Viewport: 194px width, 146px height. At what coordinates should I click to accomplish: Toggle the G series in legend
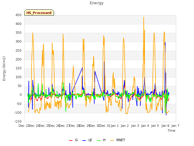pyautogui.click(x=73, y=140)
